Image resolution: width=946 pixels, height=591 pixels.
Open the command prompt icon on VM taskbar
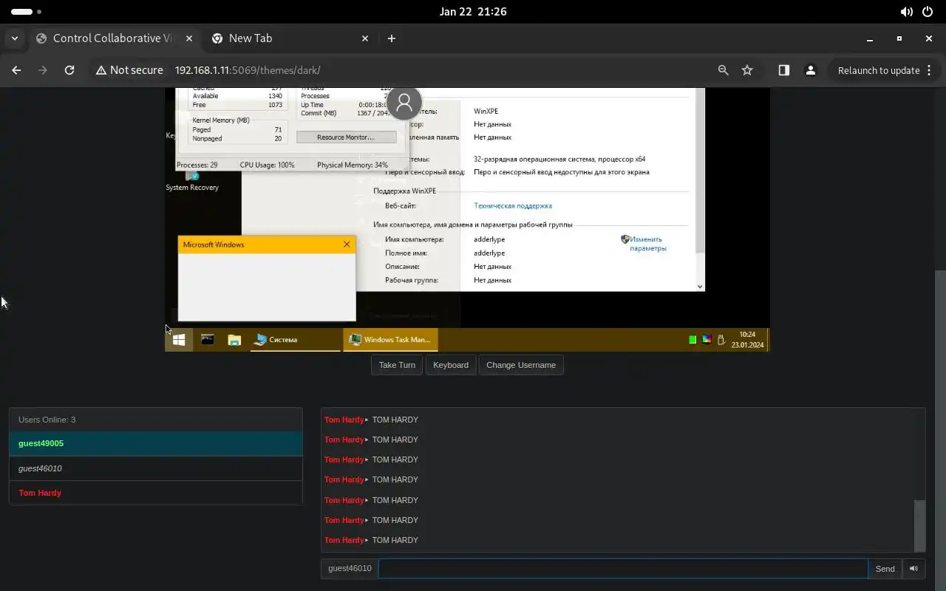coord(208,340)
